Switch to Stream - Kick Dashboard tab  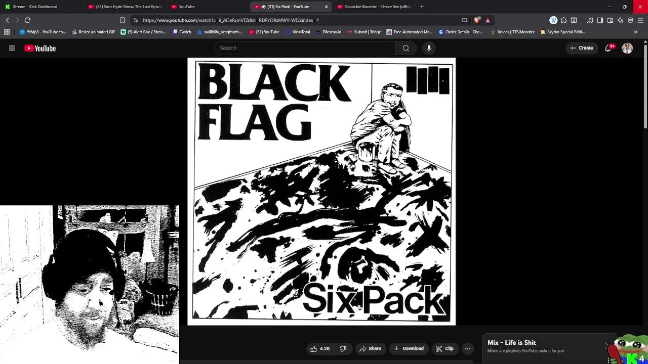coord(40,7)
